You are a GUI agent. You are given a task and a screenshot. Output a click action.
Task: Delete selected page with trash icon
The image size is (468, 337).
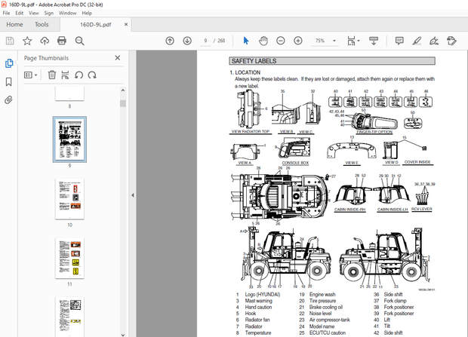(52, 75)
